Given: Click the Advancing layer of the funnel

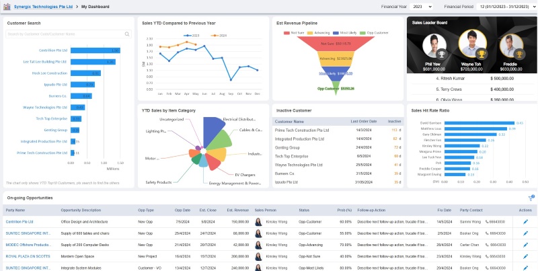Looking at the screenshot, I should [334, 59].
